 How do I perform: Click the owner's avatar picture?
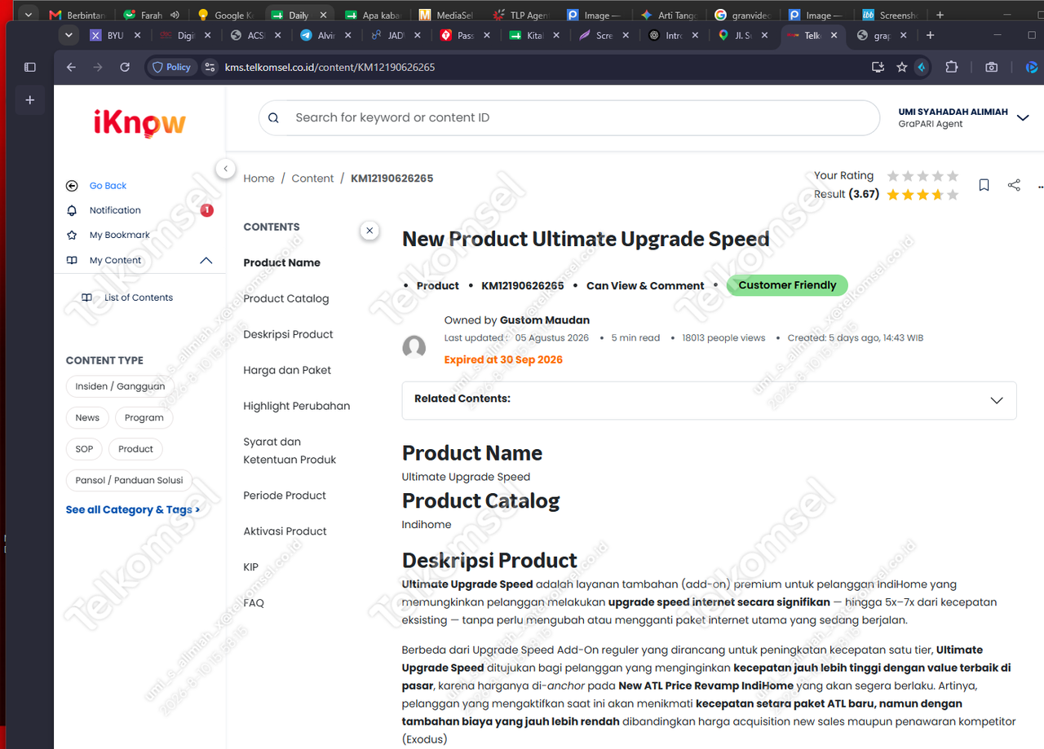(x=414, y=346)
